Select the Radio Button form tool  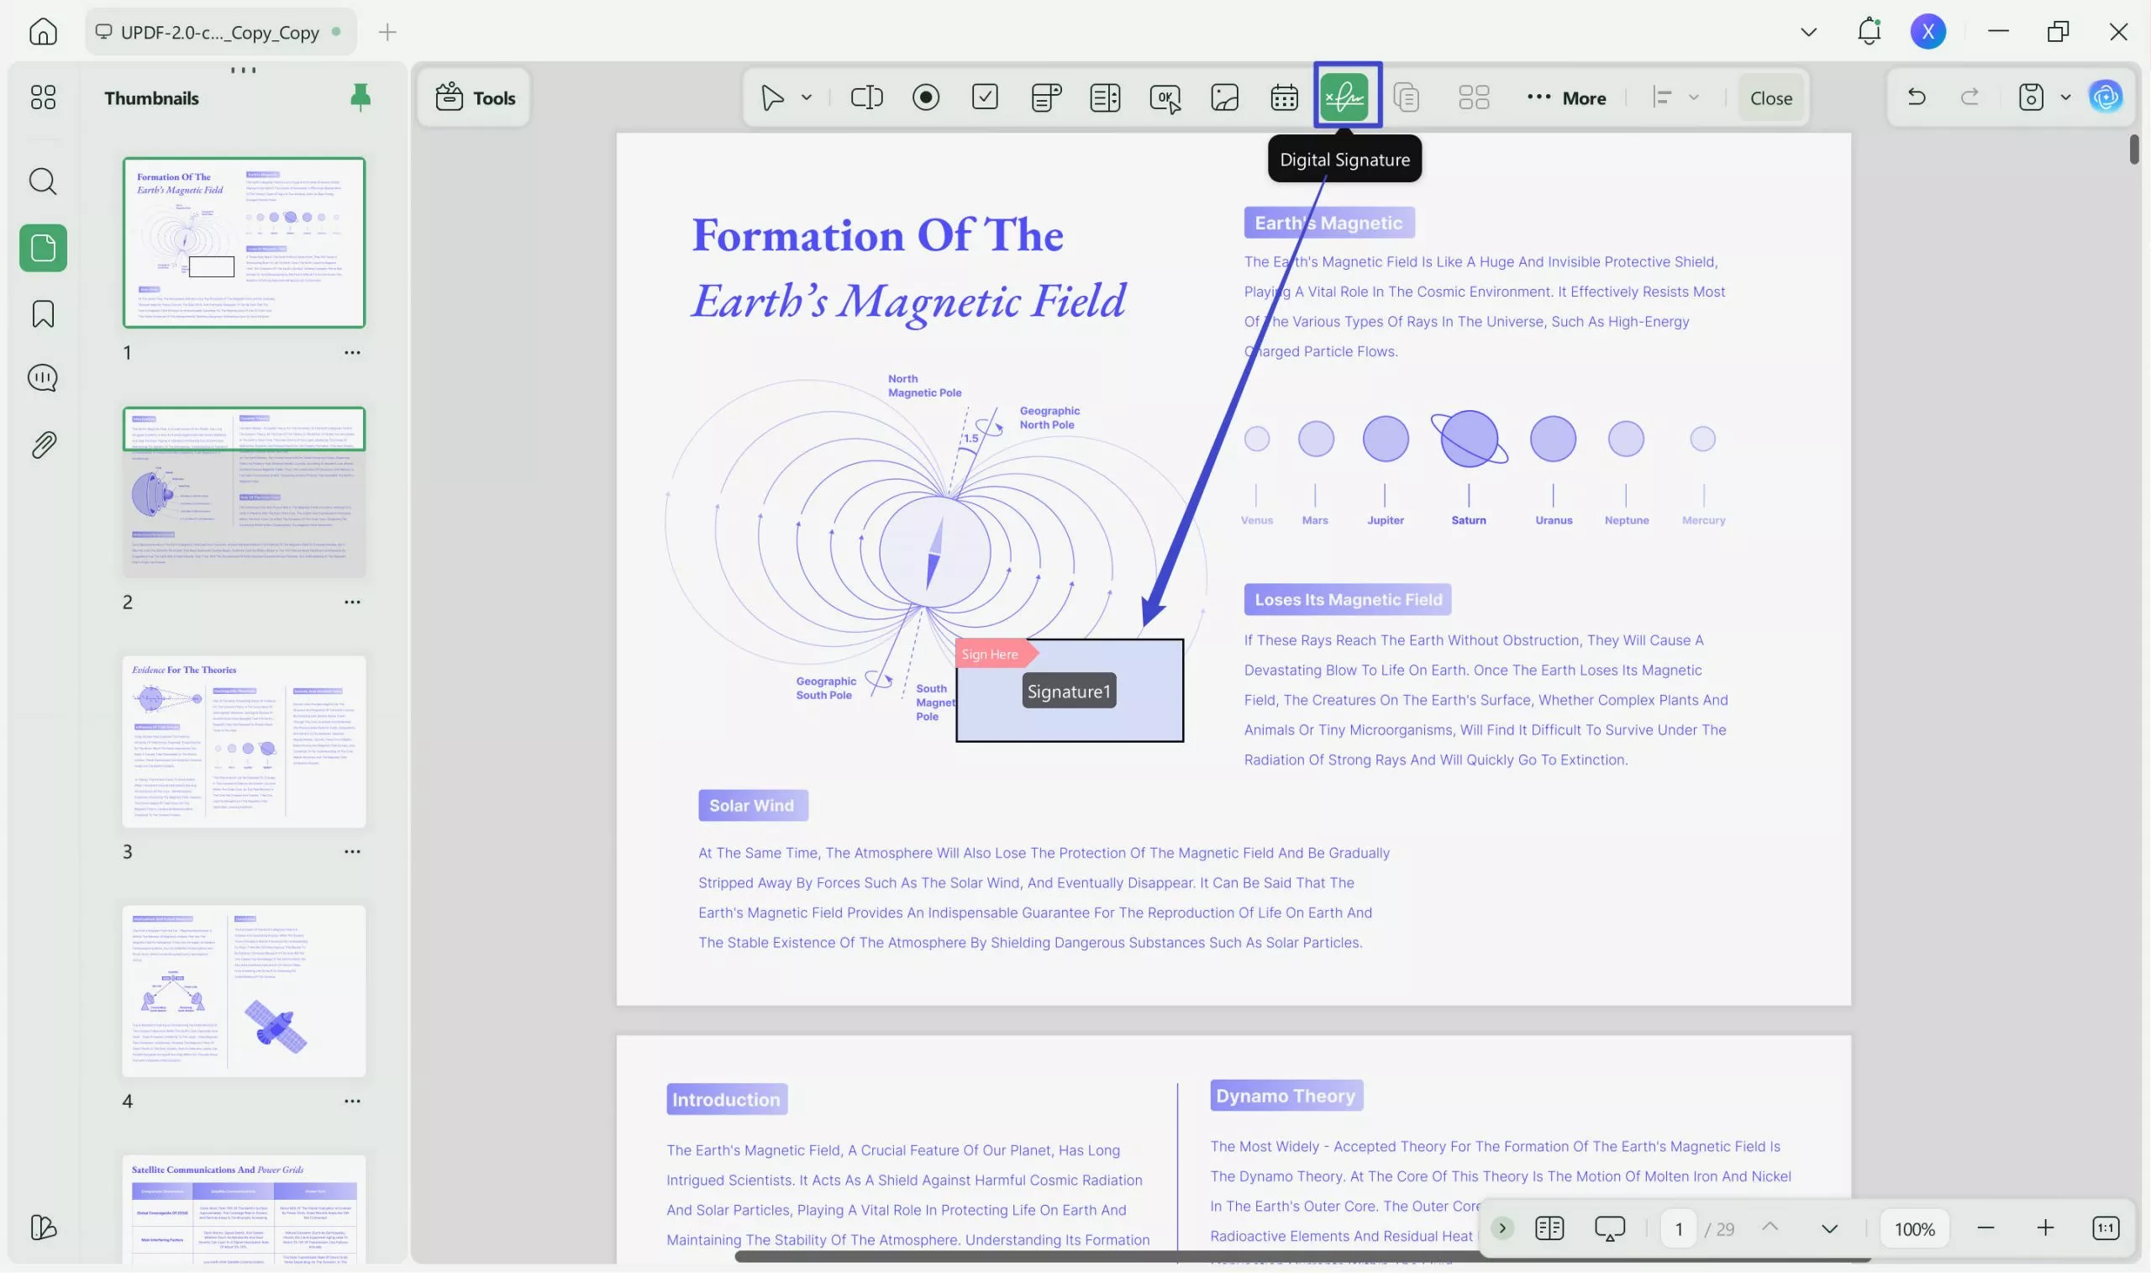point(925,97)
